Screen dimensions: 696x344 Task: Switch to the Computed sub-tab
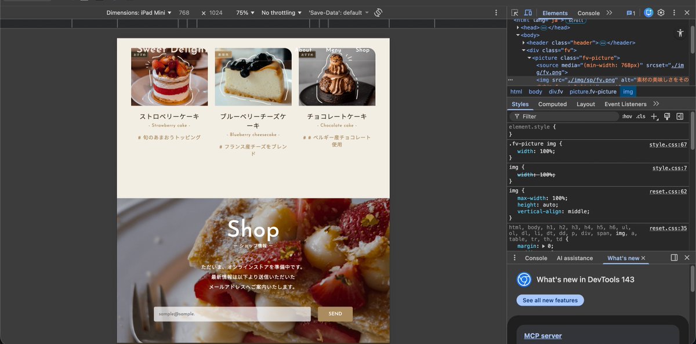coord(552,104)
